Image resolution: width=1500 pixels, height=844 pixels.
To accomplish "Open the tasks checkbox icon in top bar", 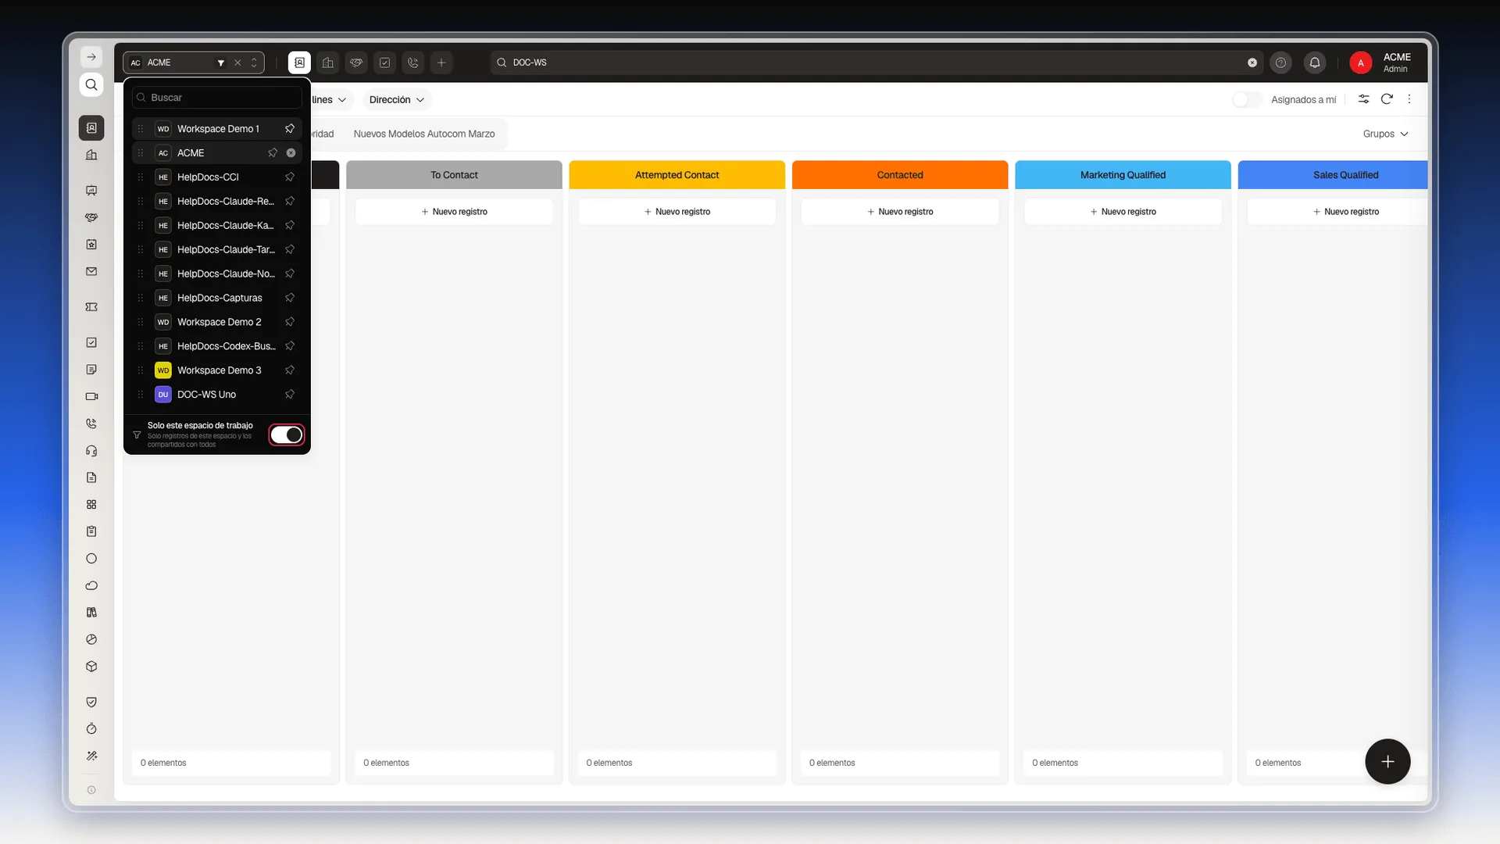I will 384,63.
